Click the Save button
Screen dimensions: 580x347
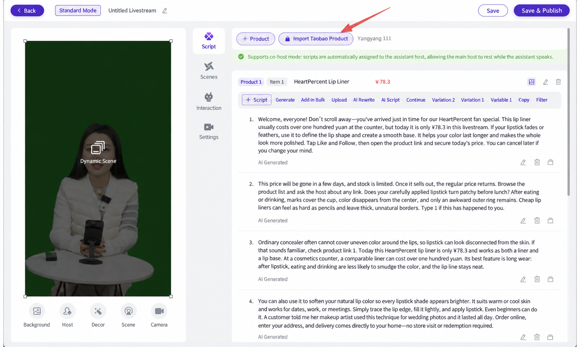pyautogui.click(x=493, y=10)
